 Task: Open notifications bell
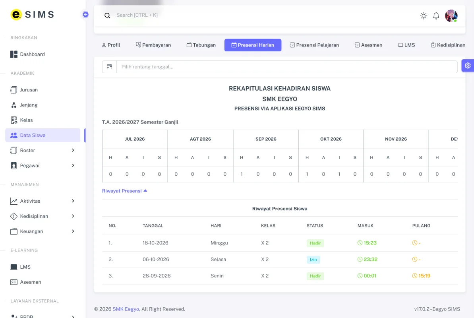click(x=436, y=16)
